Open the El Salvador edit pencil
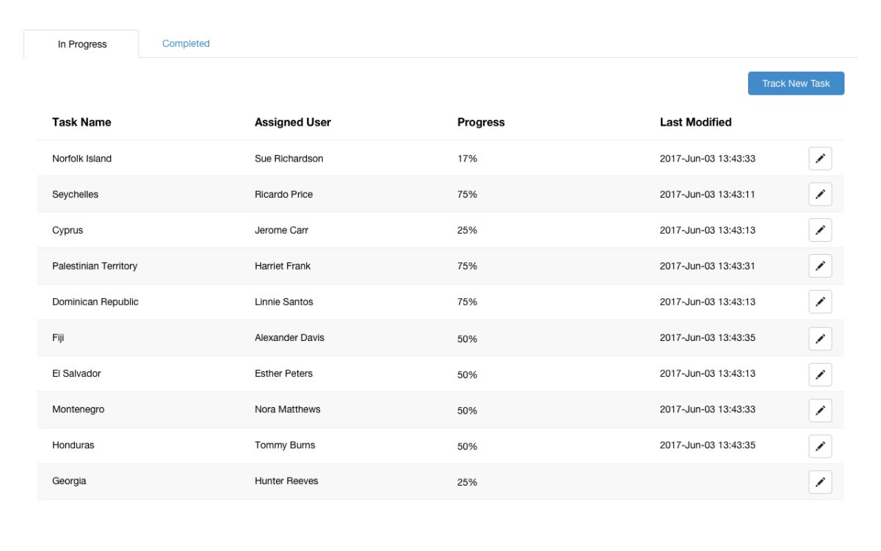The height and width of the screenshot is (551, 881). coord(820,374)
